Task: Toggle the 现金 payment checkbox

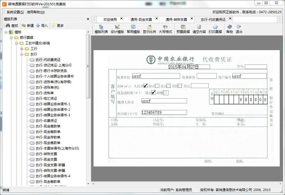Action: pos(153,93)
